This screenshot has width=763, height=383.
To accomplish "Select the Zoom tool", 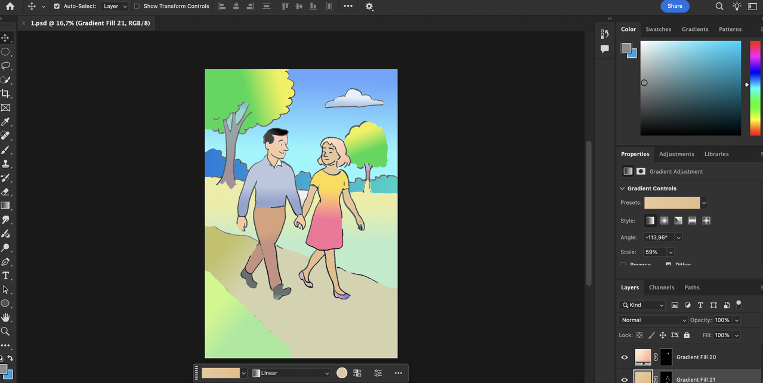I will click(5, 331).
